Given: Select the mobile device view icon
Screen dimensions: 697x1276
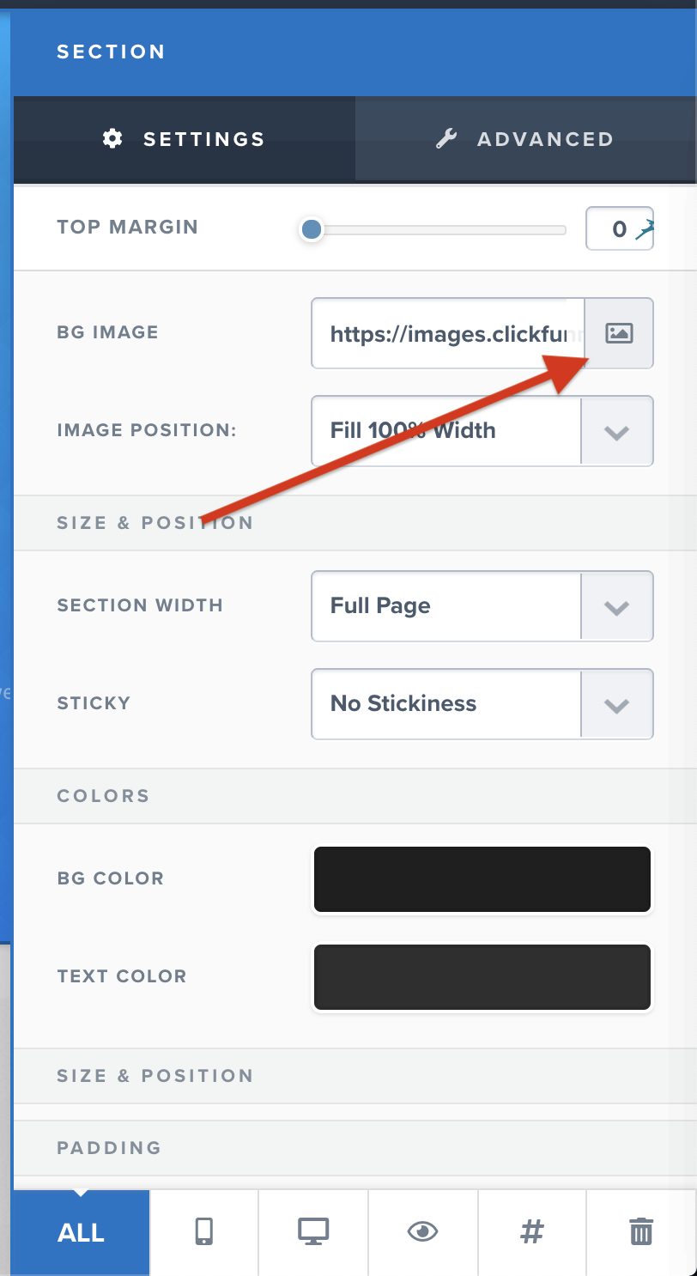Looking at the screenshot, I should coord(203,1232).
